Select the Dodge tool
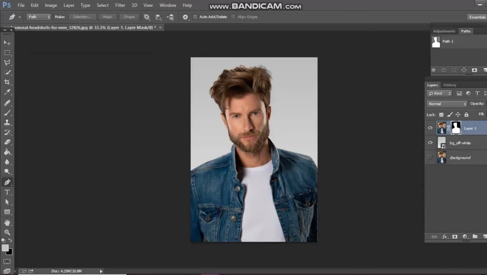487x275 pixels. tap(7, 171)
